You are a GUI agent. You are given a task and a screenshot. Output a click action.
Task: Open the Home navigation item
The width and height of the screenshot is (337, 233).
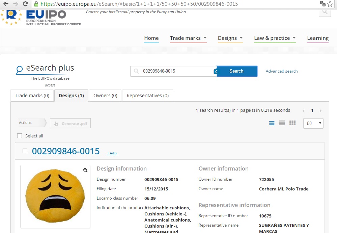pos(151,38)
